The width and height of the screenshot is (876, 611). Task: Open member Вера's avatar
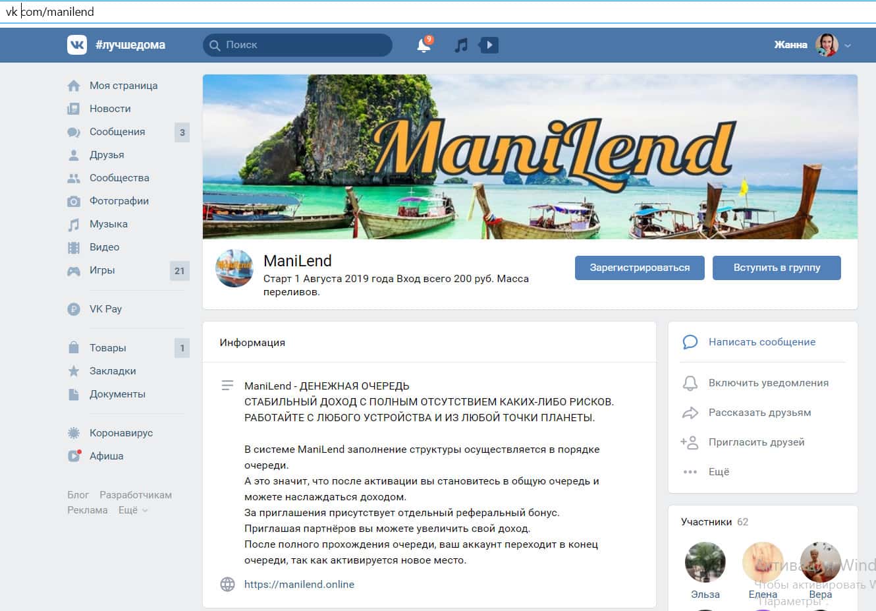(x=821, y=562)
